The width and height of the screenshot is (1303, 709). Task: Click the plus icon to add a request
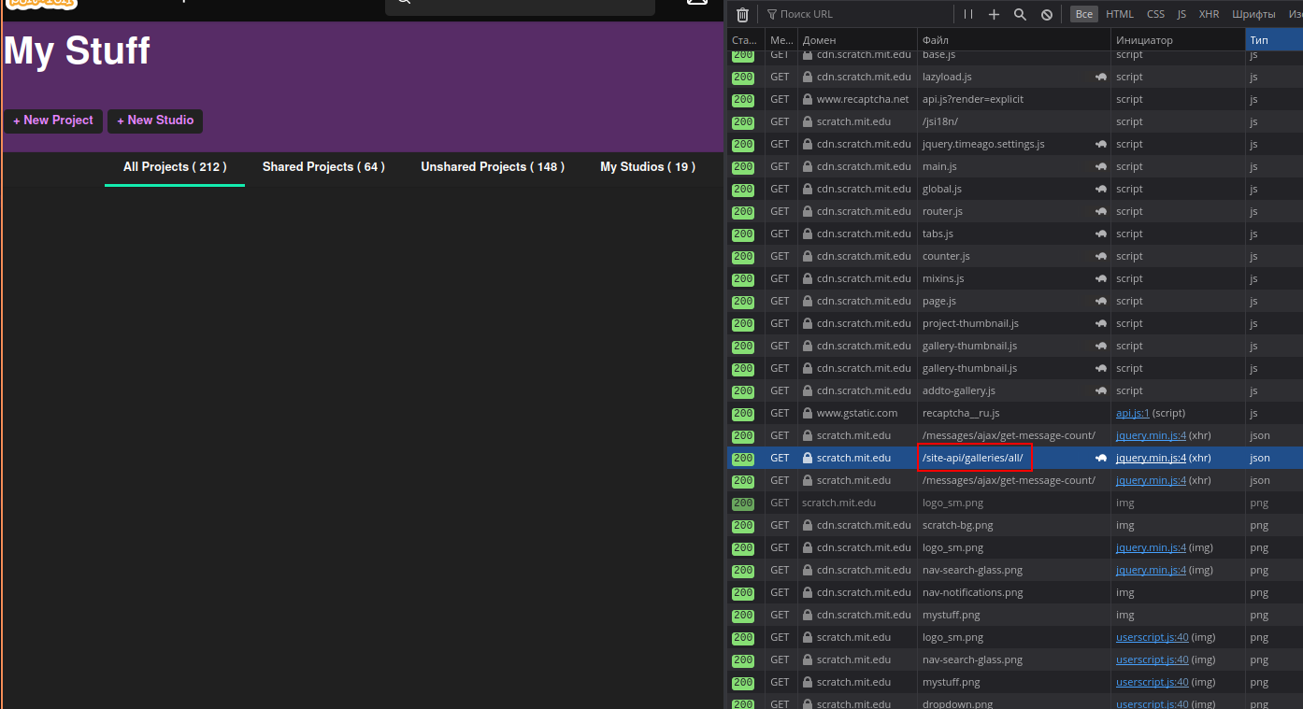point(994,15)
